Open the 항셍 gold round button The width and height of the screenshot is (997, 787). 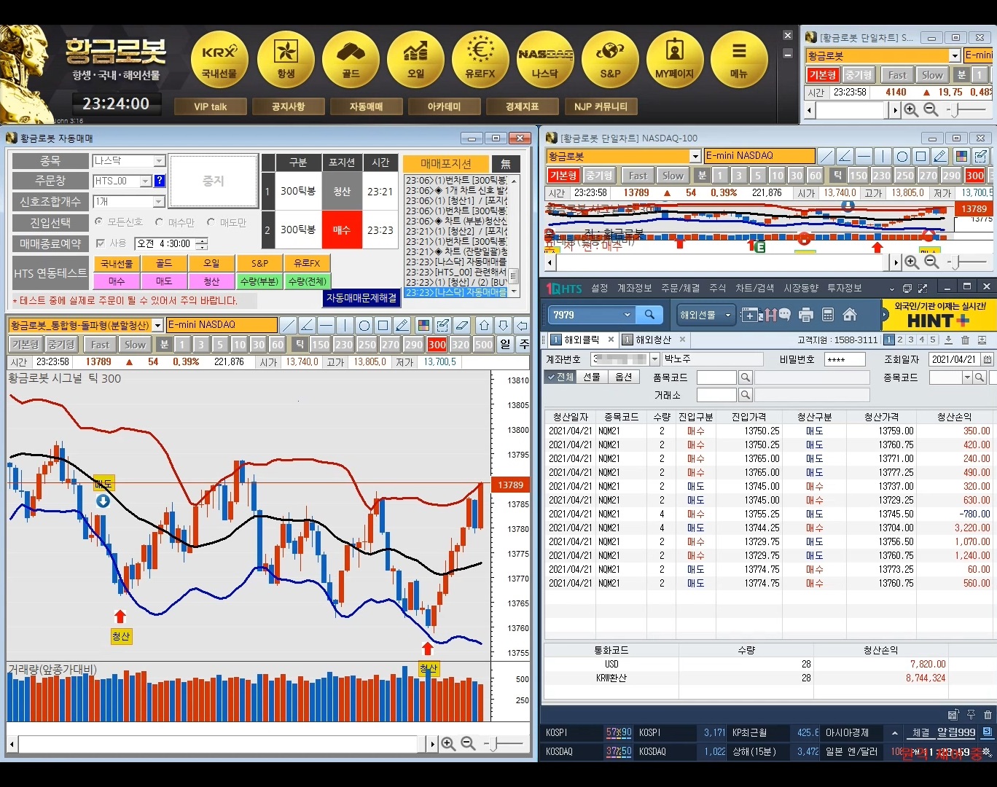[286, 60]
